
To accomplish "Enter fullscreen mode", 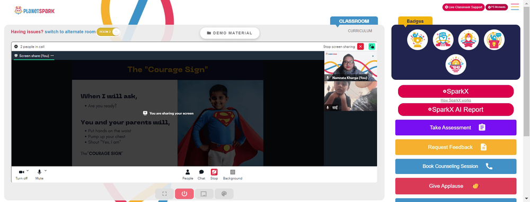I will click(x=165, y=194).
